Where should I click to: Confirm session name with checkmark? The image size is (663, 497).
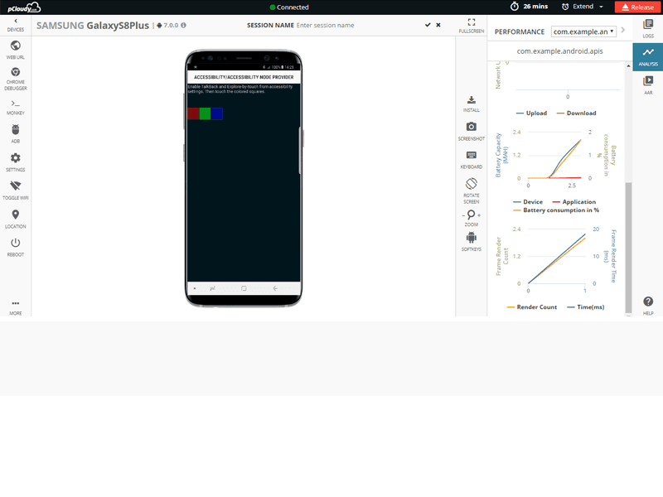pos(428,25)
